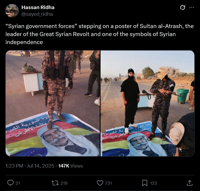Open Hassan Ridha's profile avatar
This screenshot has height=191, width=200.
pos(12,11)
